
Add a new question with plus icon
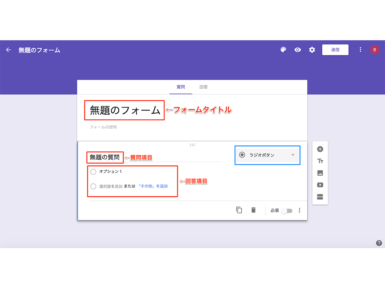tap(320, 149)
